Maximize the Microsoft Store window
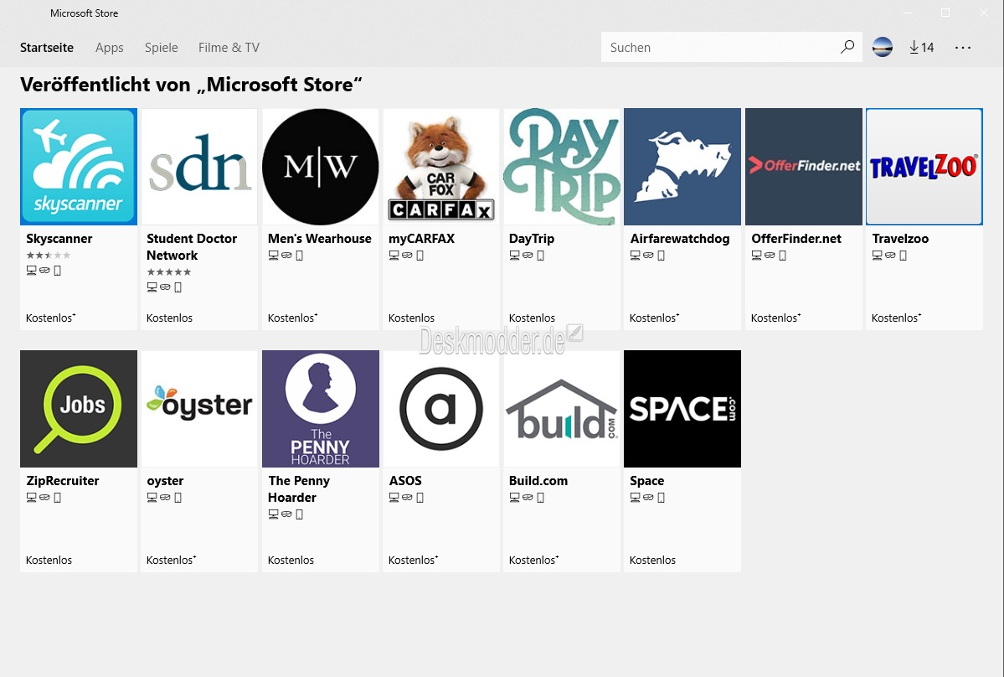 coord(945,13)
